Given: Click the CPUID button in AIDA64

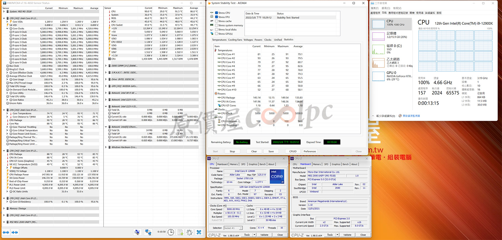Looking at the screenshot, I should [293, 151].
